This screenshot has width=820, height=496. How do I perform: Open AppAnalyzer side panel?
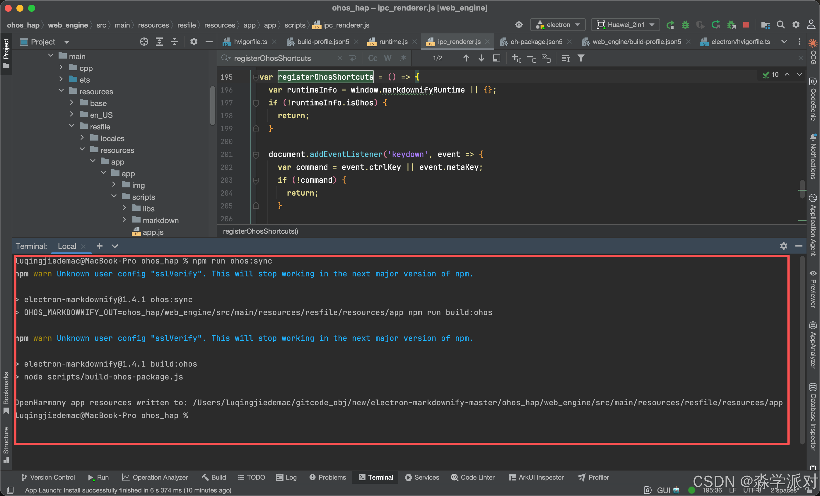coord(813,345)
